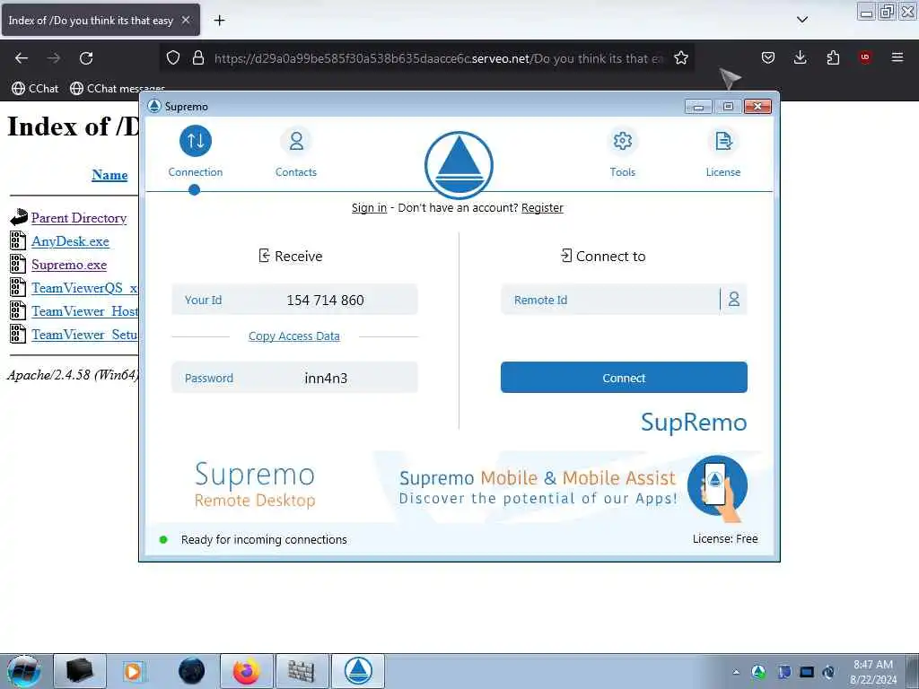Click the Register link

pos(542,207)
